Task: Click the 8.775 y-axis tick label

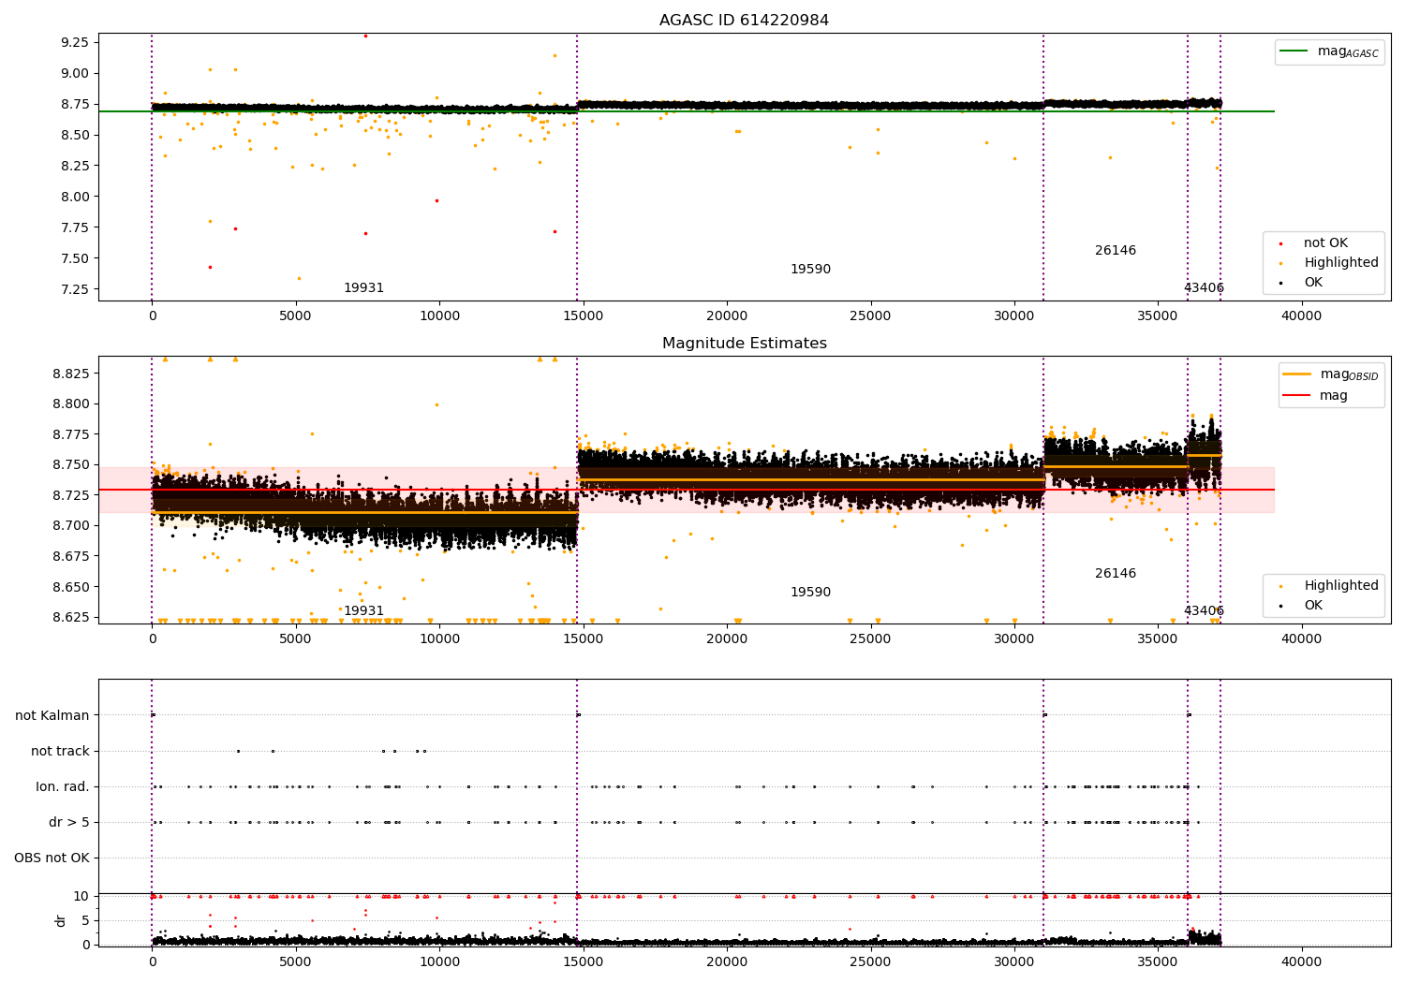Action: (x=70, y=434)
